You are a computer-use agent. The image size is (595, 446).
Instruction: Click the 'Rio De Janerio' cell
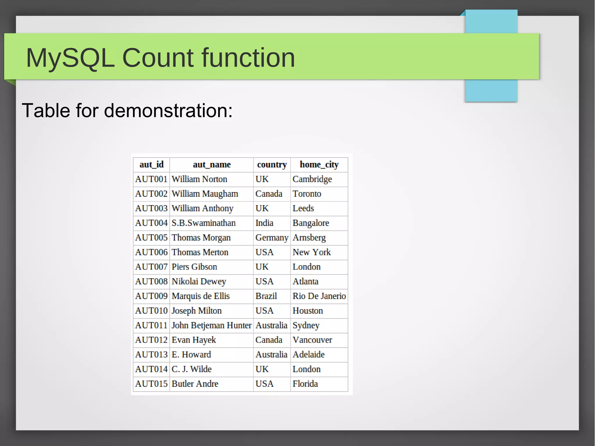pyautogui.click(x=319, y=296)
